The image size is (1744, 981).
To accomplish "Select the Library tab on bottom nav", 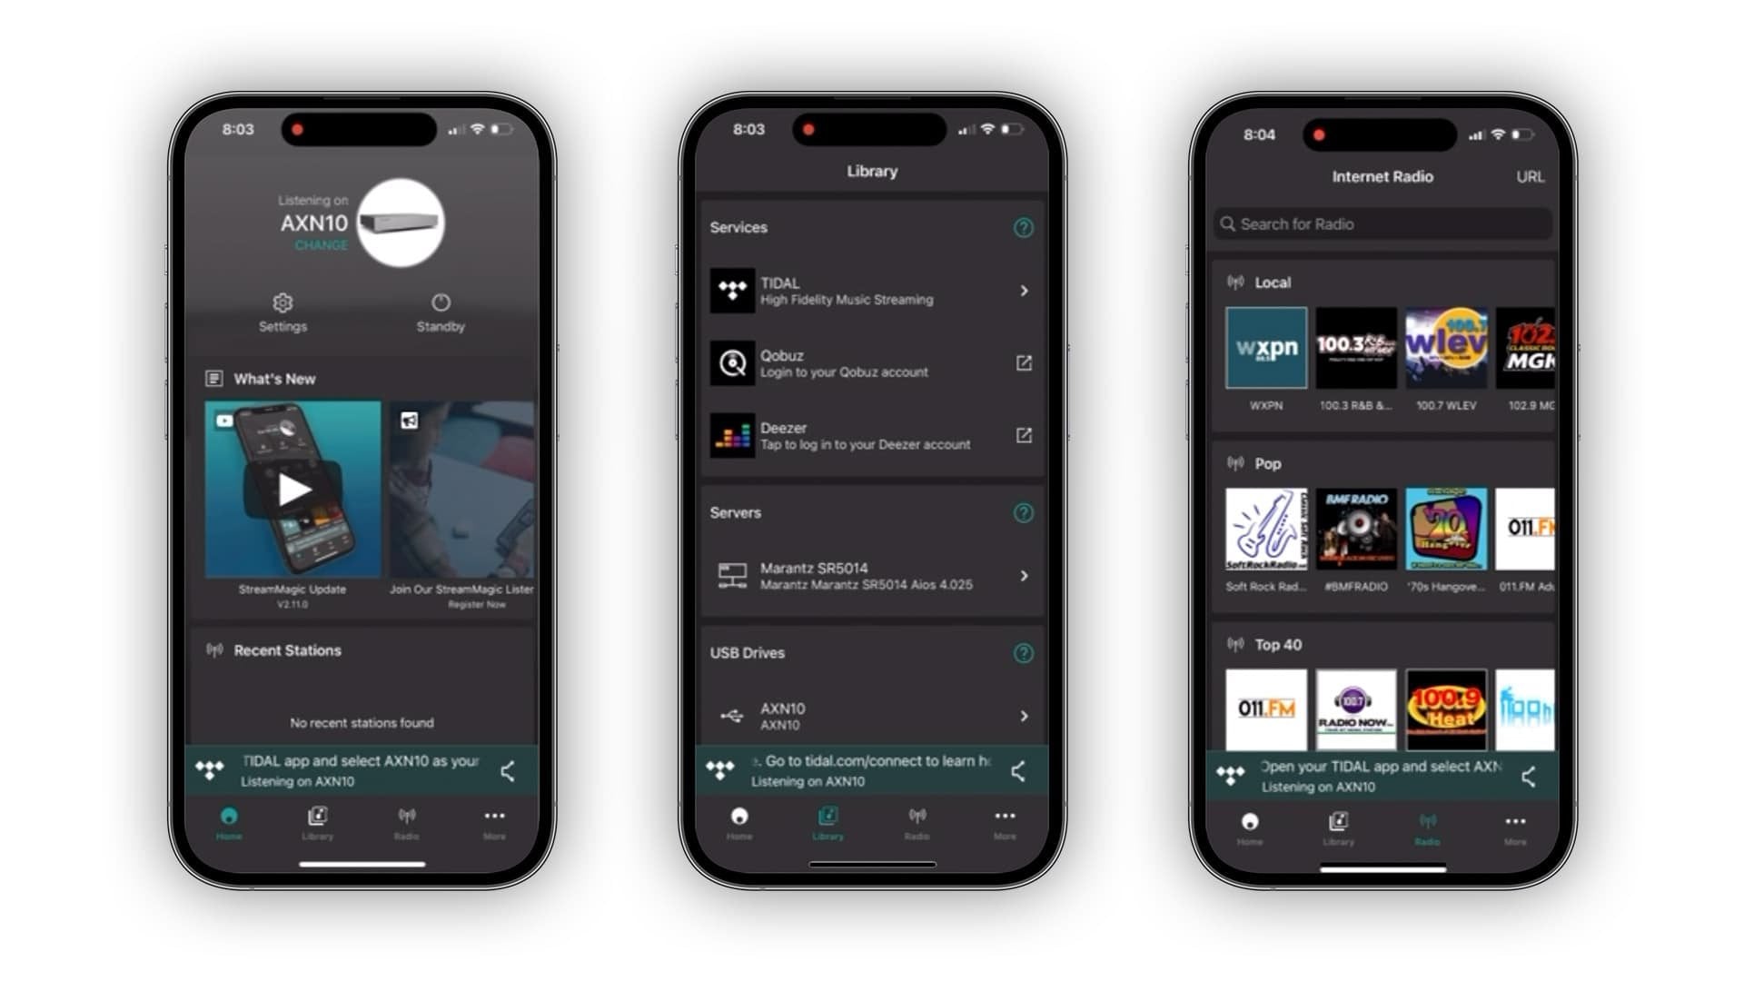I will [x=316, y=823].
